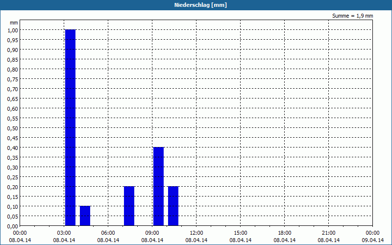Image resolution: width=392 pixels, height=245 pixels.
Task: Click the 09.04.14 date label
Action: (x=373, y=240)
